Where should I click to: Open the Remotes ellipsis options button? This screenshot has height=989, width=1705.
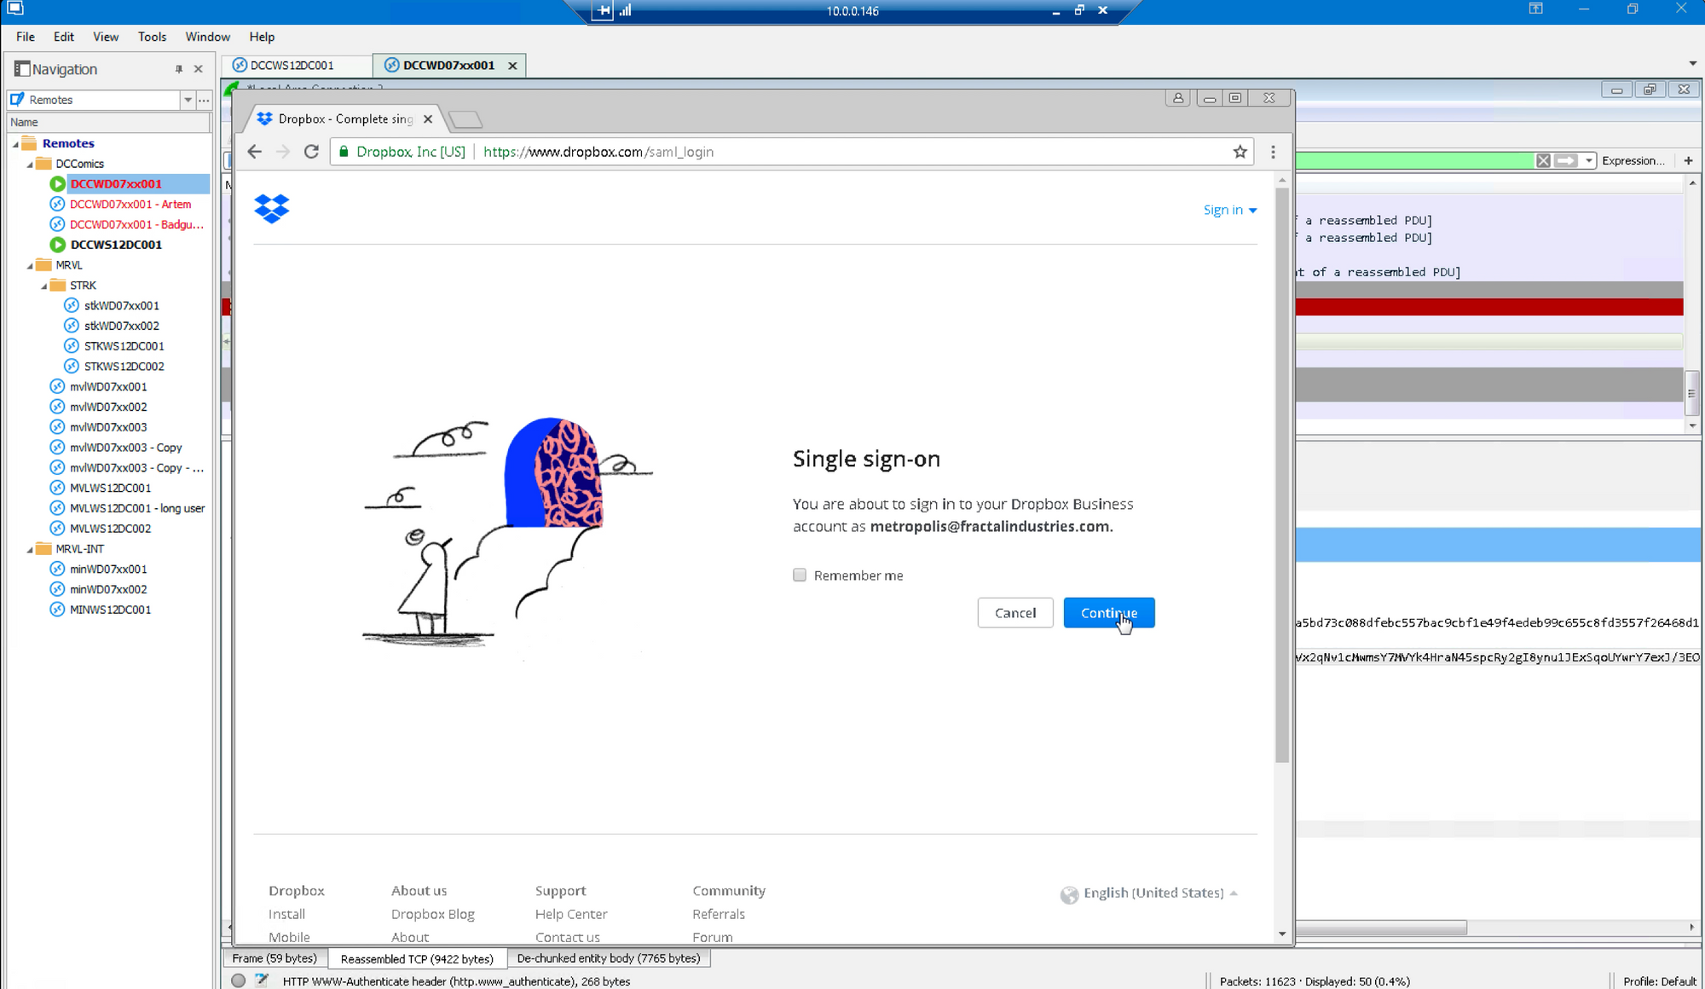coord(204,100)
